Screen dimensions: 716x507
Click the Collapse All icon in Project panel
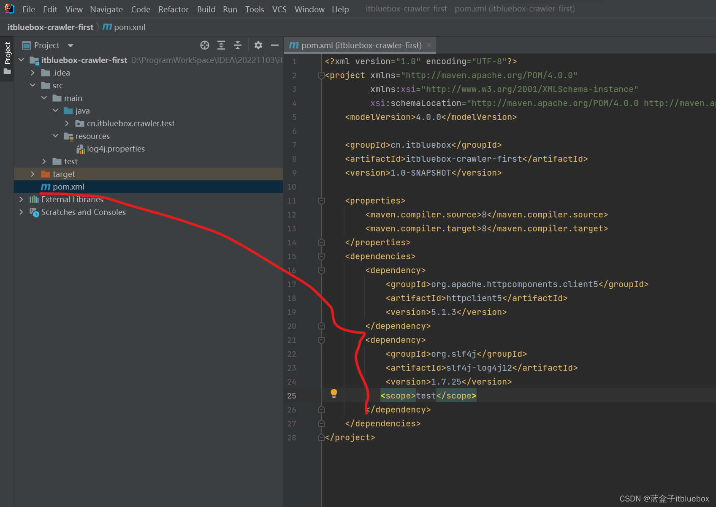coord(238,45)
